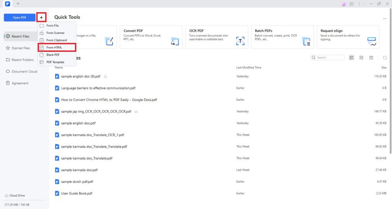Add a new tab with plus
Image resolution: width=392 pixels, height=209 pixels.
click(x=18, y=4)
